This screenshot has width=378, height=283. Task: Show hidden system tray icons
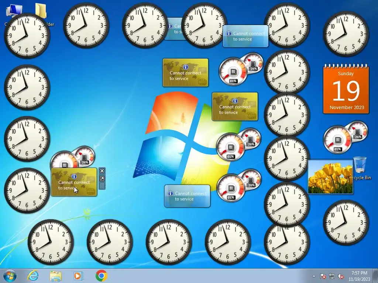pyautogui.click(x=314, y=276)
